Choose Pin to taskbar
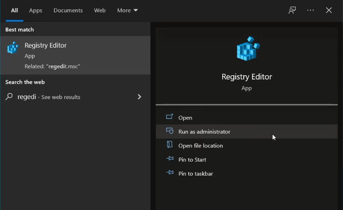The height and width of the screenshot is (210, 343). 247,173
